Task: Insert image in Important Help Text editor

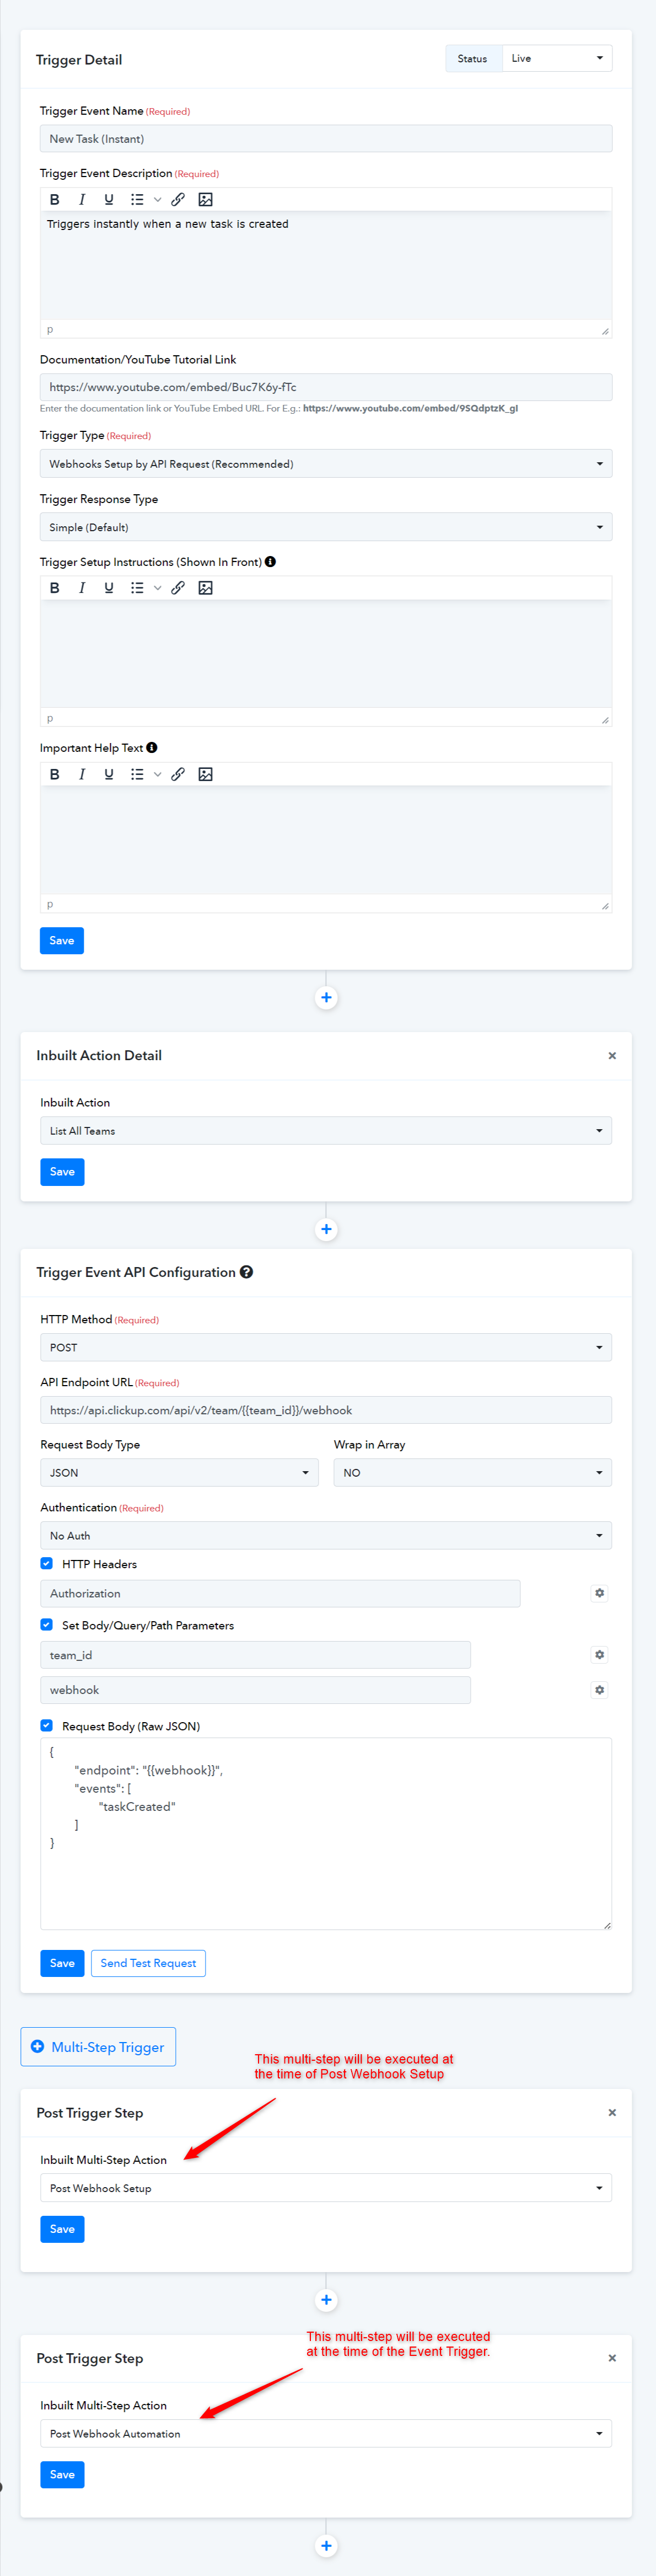Action: pos(205,774)
